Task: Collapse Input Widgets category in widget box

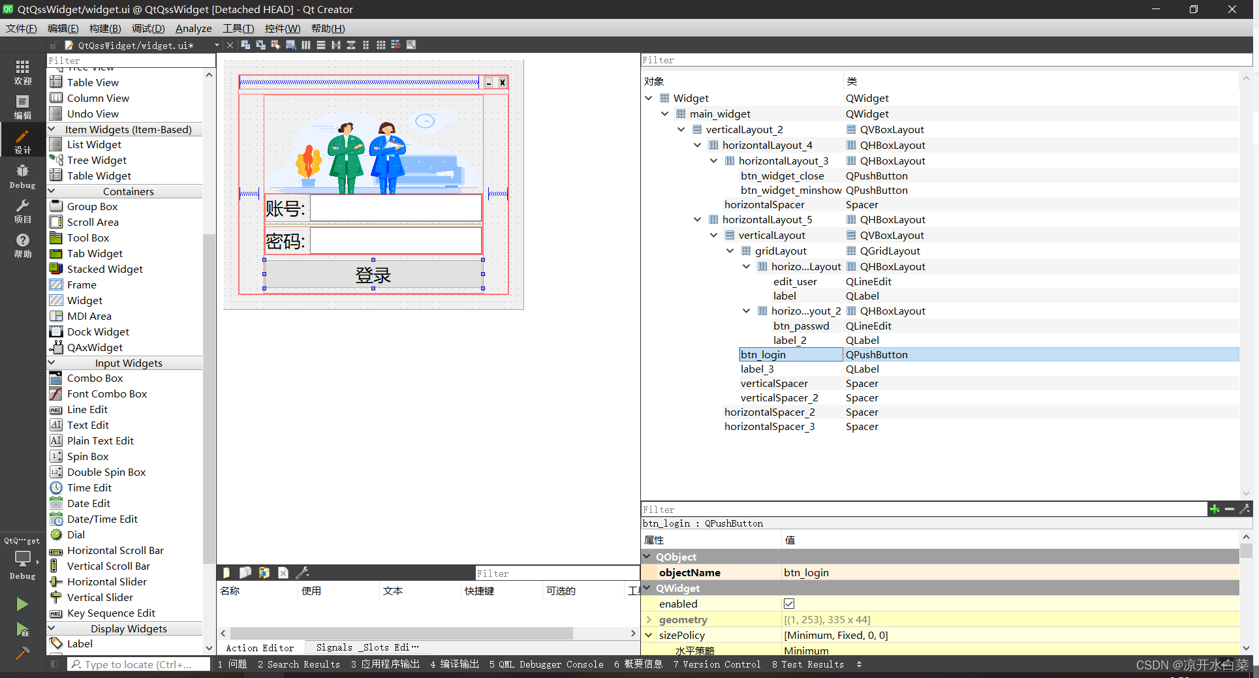Action: point(52,363)
